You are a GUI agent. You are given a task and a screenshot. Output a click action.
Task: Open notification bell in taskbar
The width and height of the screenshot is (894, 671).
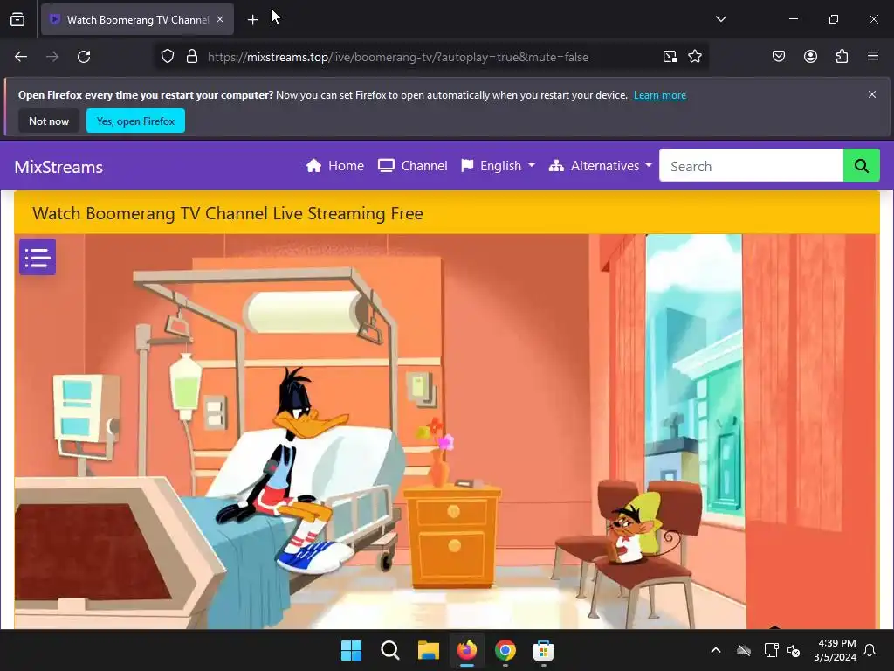coord(870,650)
